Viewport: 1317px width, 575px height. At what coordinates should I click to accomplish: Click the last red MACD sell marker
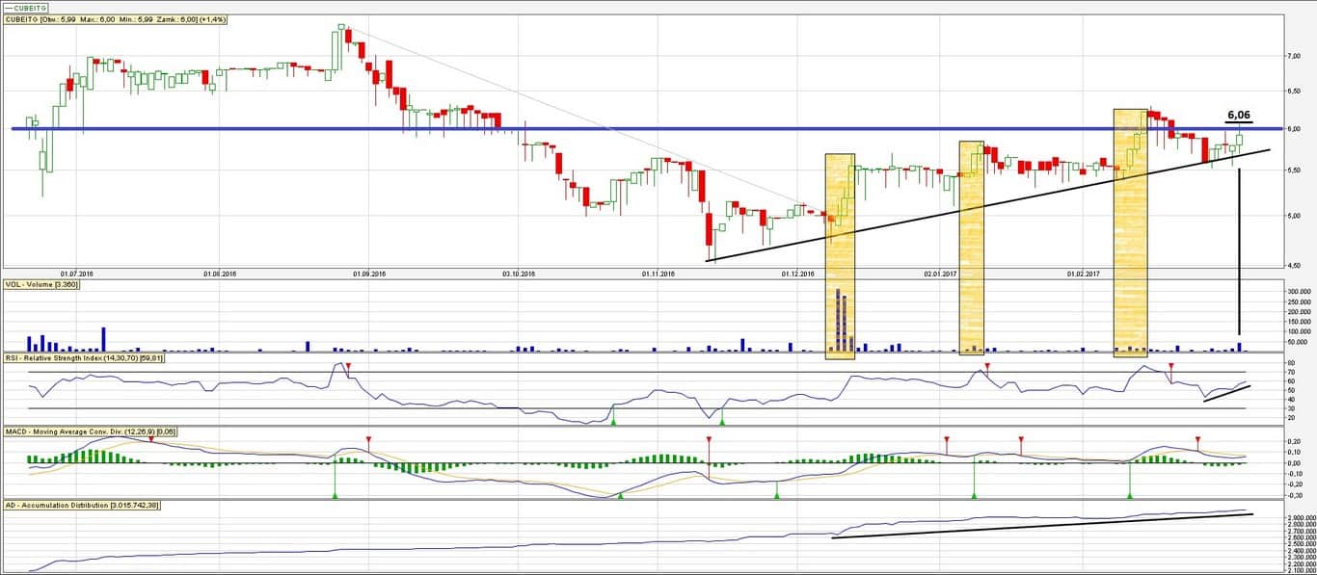click(x=1197, y=440)
